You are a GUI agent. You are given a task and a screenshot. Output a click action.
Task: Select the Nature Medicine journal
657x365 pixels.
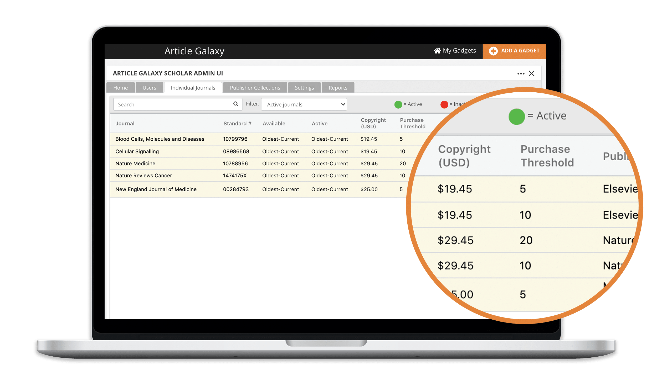point(135,163)
